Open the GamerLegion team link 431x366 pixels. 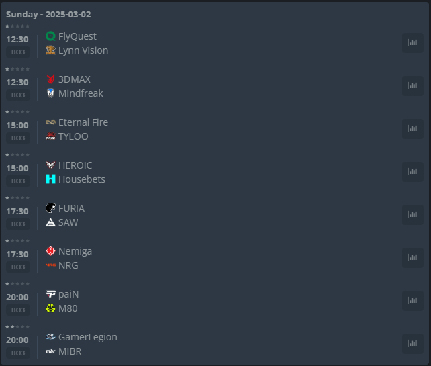pos(87,337)
